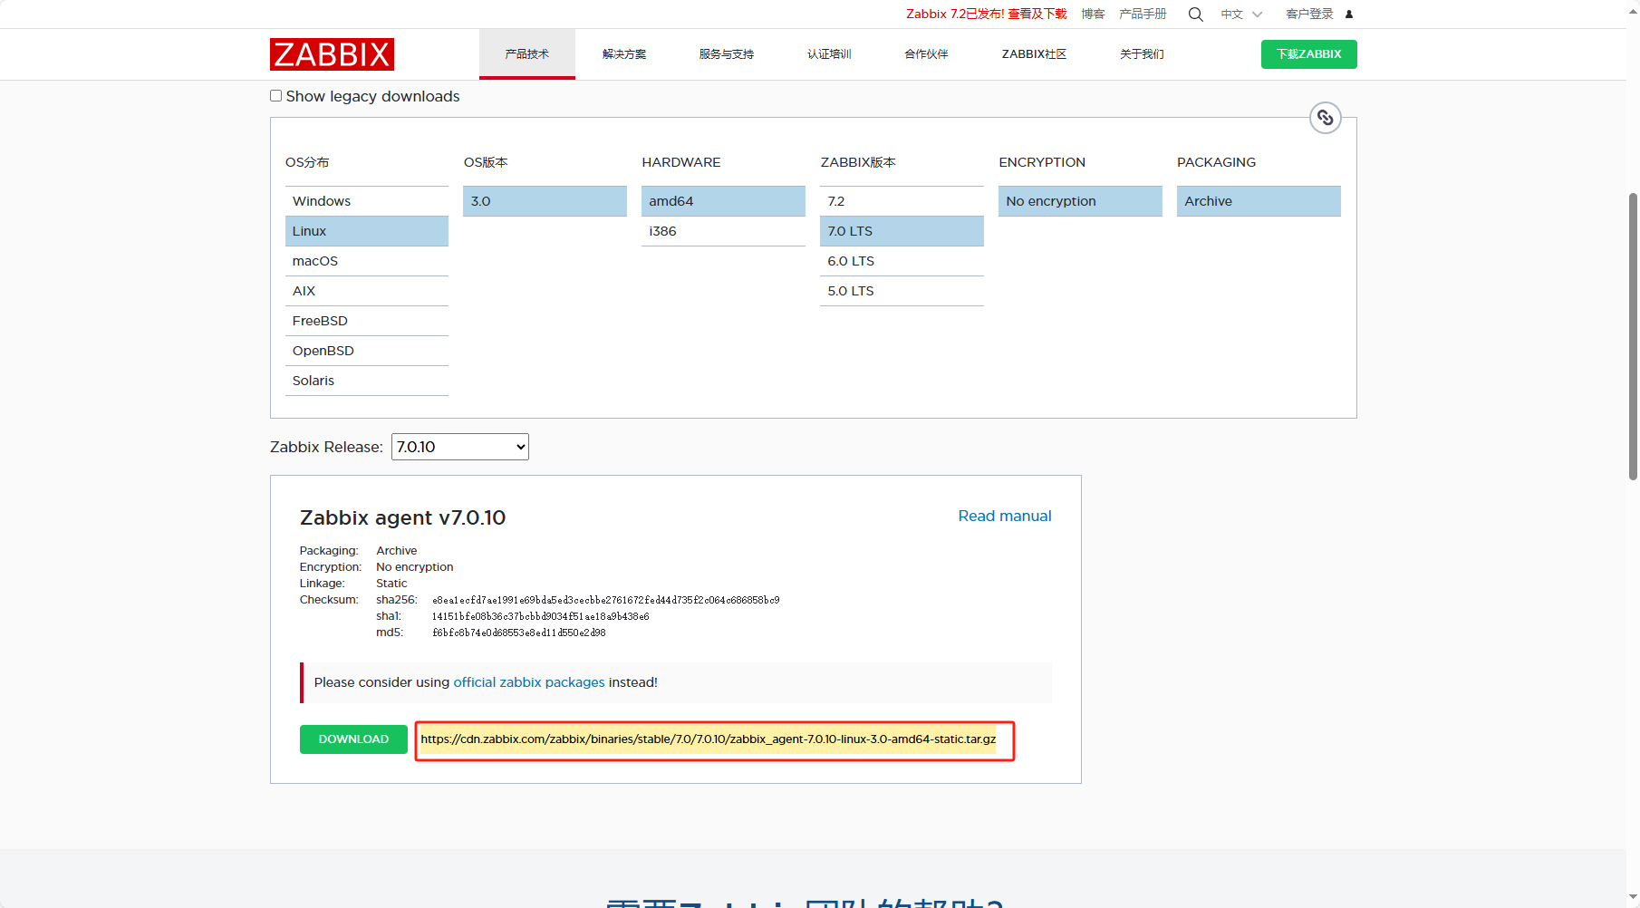Click the ZABBIX logo
The width and height of the screenshot is (1640, 908).
(332, 54)
